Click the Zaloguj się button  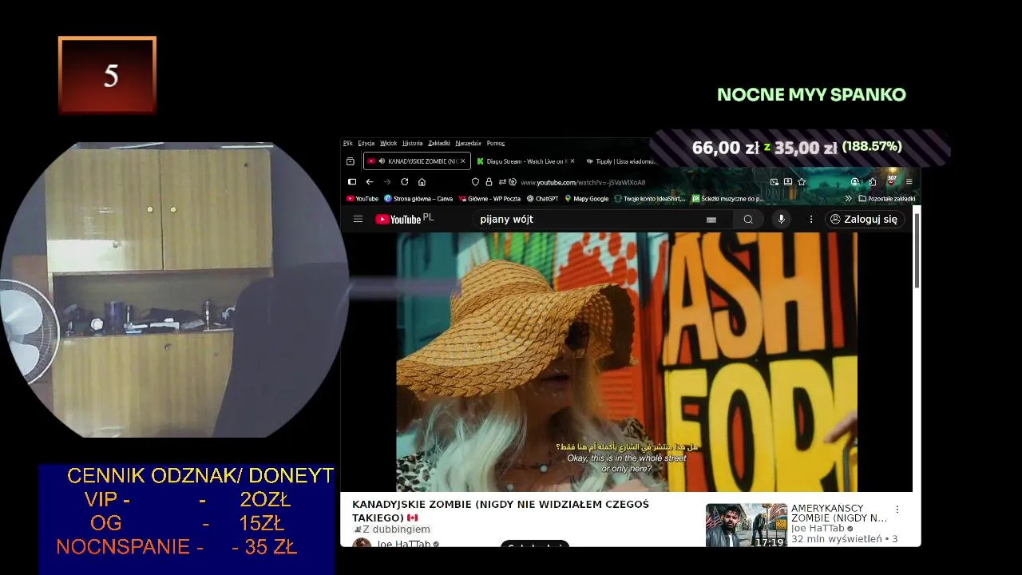pos(864,219)
